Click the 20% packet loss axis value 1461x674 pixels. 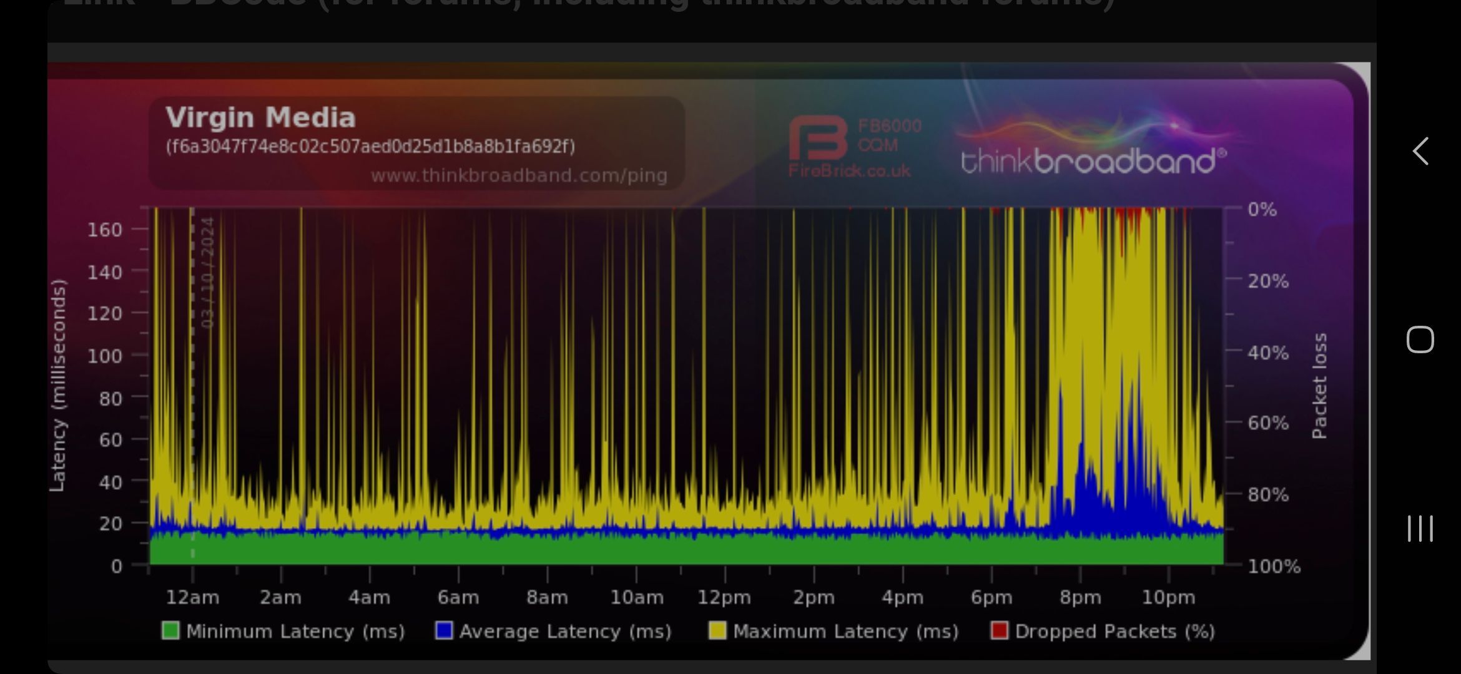click(1268, 281)
